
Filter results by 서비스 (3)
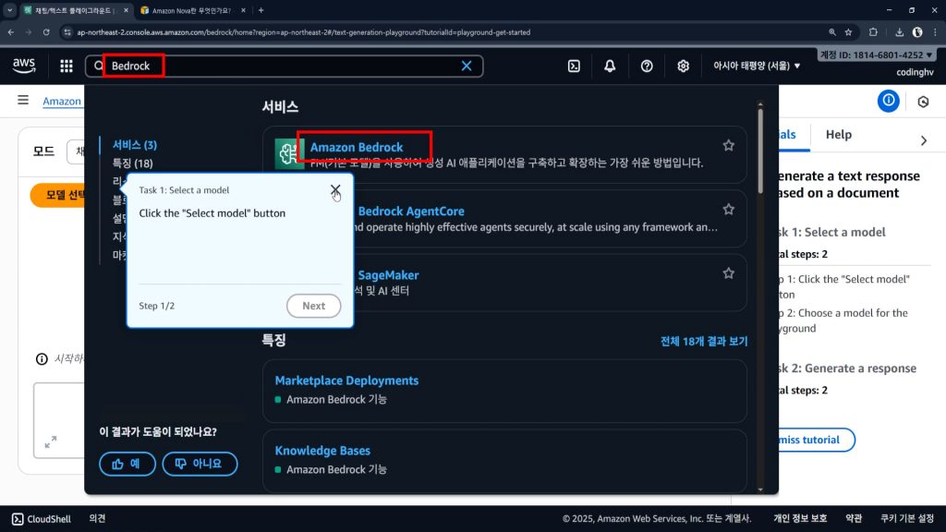(135, 145)
